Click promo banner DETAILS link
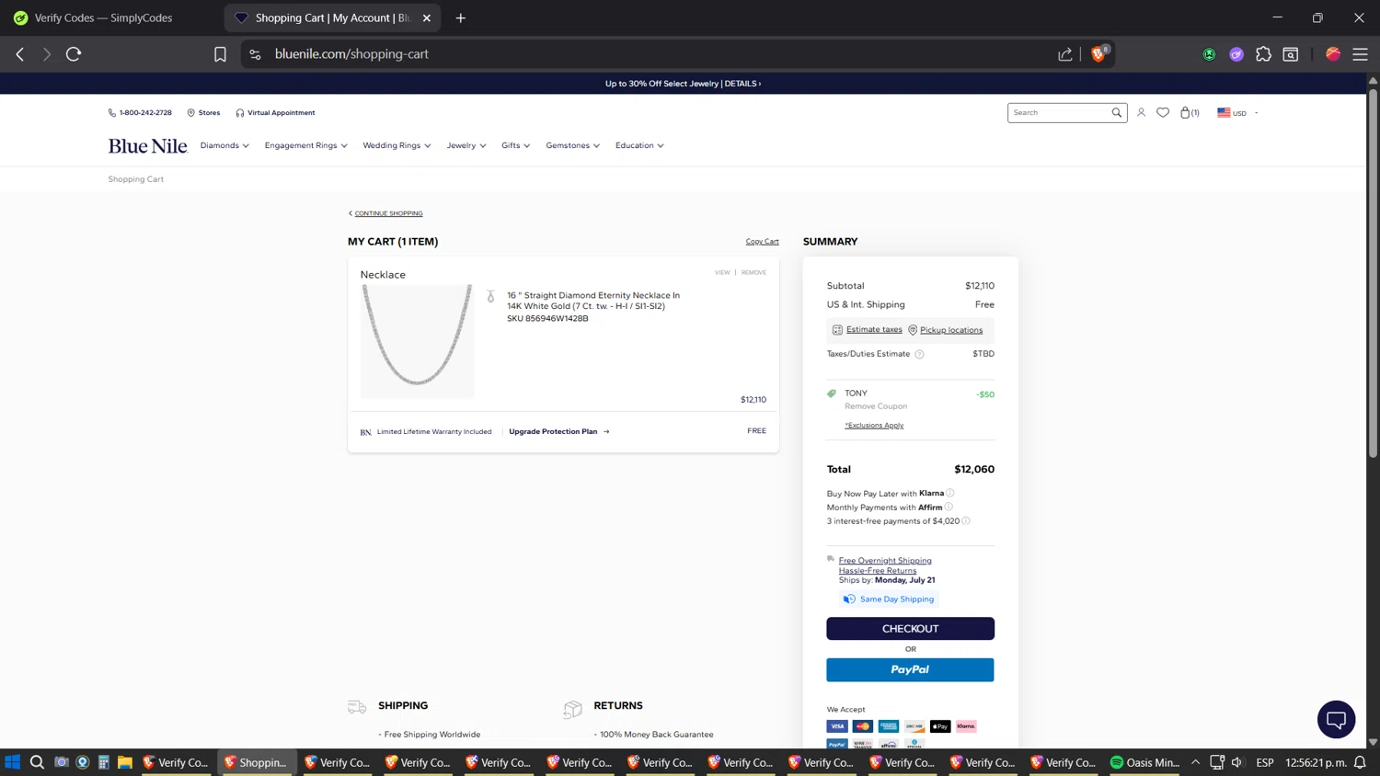The height and width of the screenshot is (776, 1380). coord(742,84)
